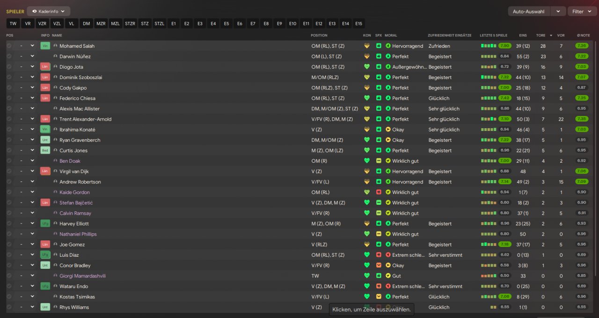Click the sharpness icon for Kostas Tsimikas
The width and height of the screenshot is (599, 318).
click(x=379, y=296)
